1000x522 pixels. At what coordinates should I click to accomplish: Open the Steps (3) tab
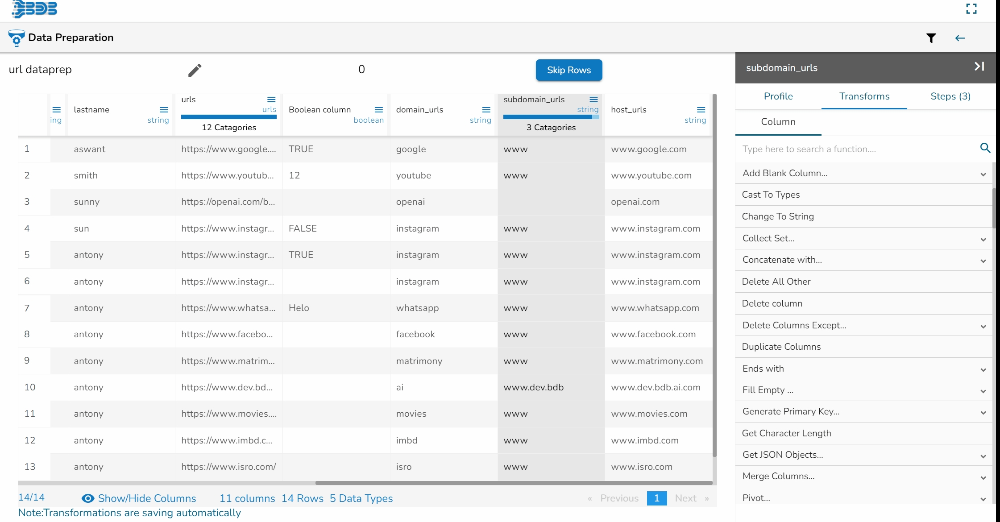point(950,96)
